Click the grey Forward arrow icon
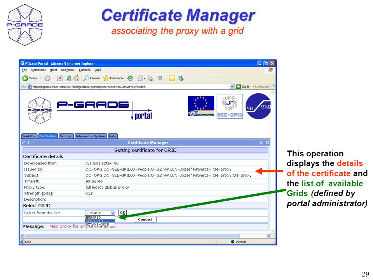This screenshot has width=373, height=280. click(47, 78)
